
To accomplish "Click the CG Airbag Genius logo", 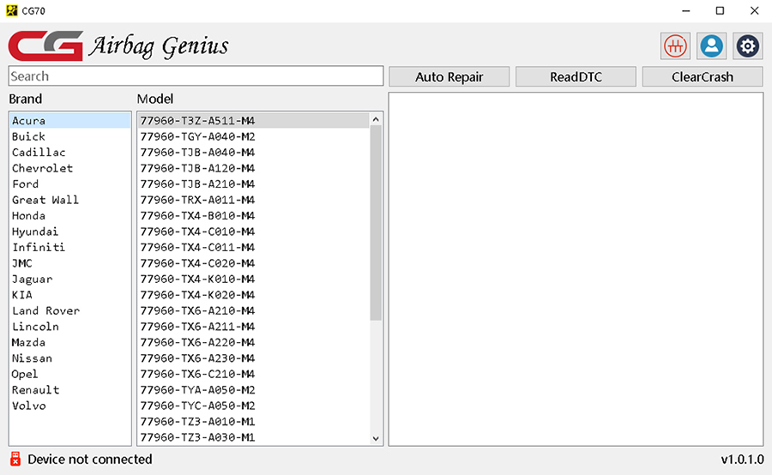I will [118, 45].
